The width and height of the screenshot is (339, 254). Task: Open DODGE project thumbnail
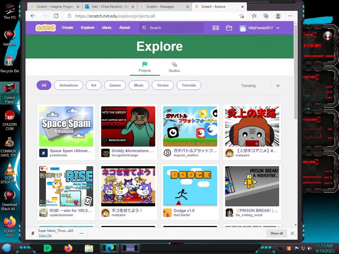[190, 186]
